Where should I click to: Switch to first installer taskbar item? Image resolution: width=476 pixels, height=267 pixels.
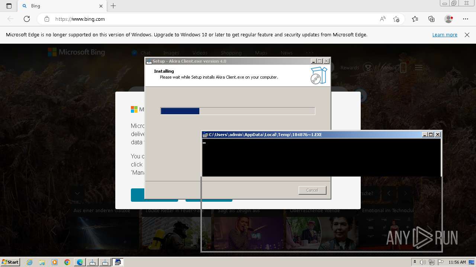click(93, 262)
